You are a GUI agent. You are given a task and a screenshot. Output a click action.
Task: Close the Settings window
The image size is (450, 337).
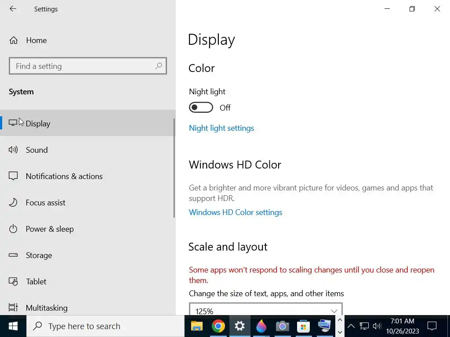(x=437, y=9)
